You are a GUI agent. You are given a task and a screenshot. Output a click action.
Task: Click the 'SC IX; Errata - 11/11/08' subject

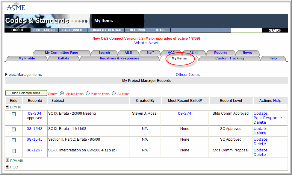pos(67,128)
